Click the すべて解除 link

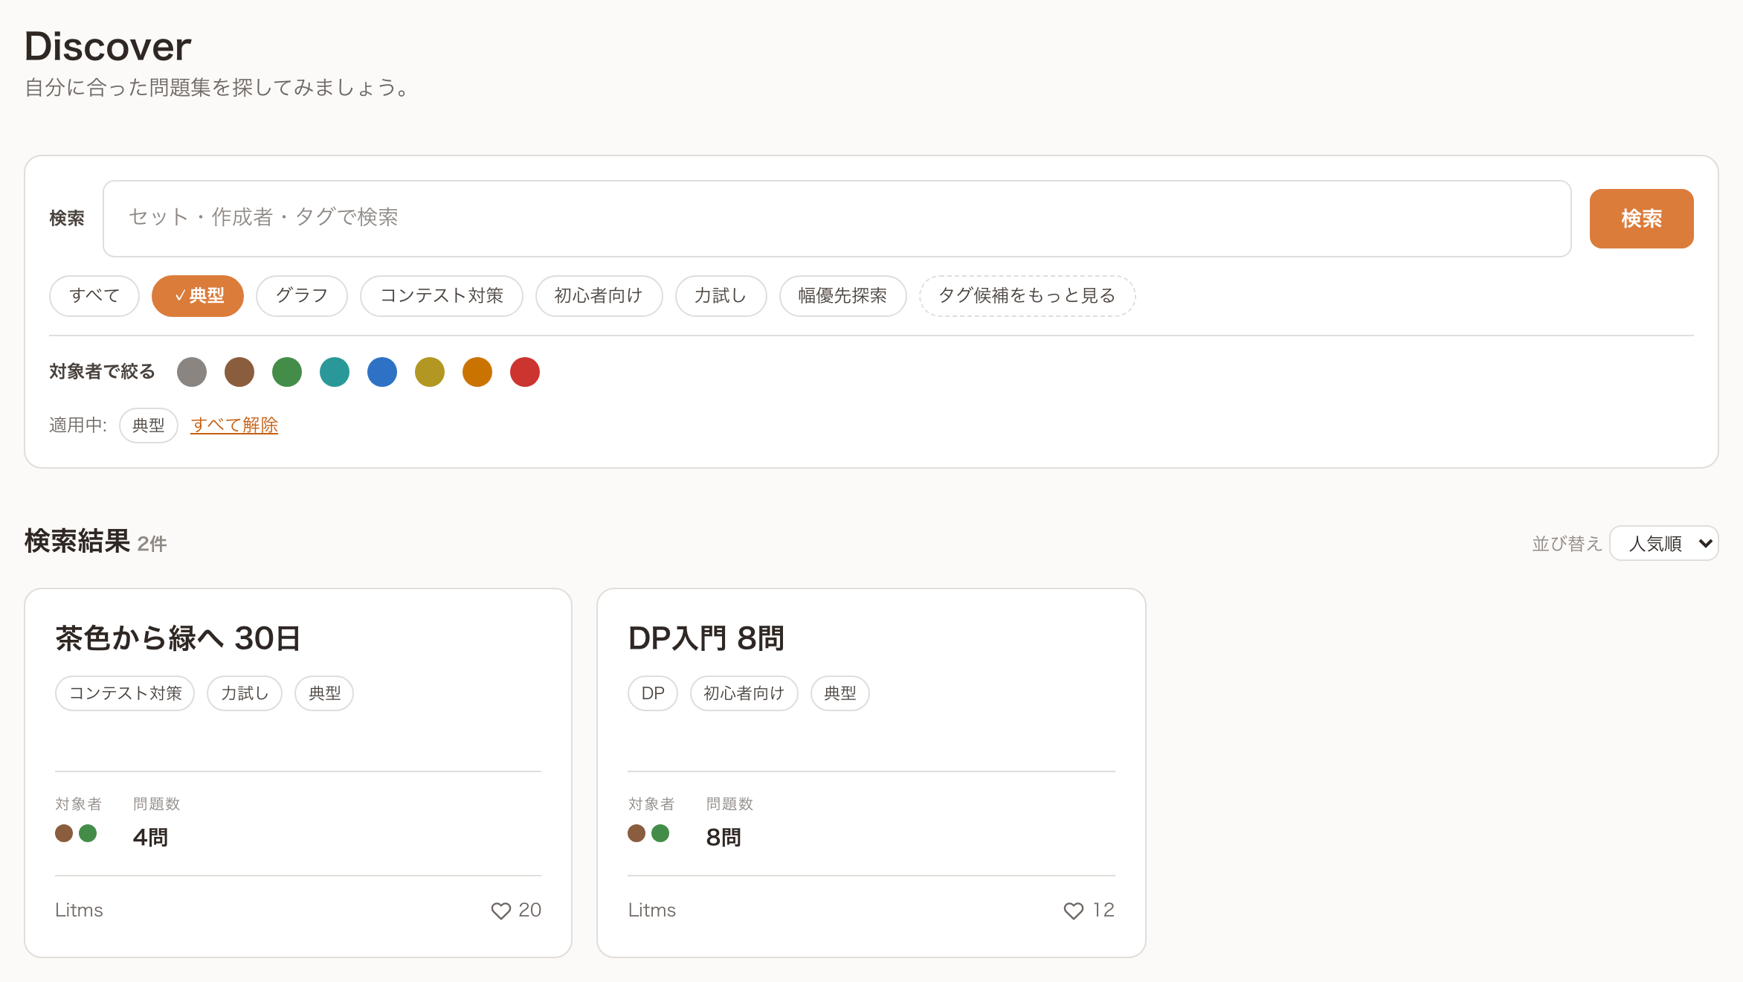(x=234, y=426)
